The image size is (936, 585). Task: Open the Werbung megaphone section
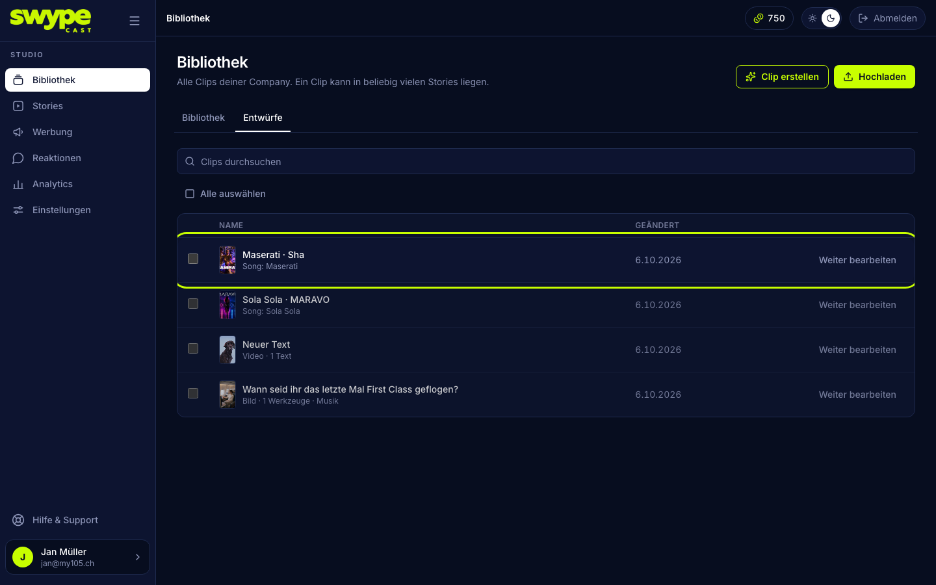point(77,132)
